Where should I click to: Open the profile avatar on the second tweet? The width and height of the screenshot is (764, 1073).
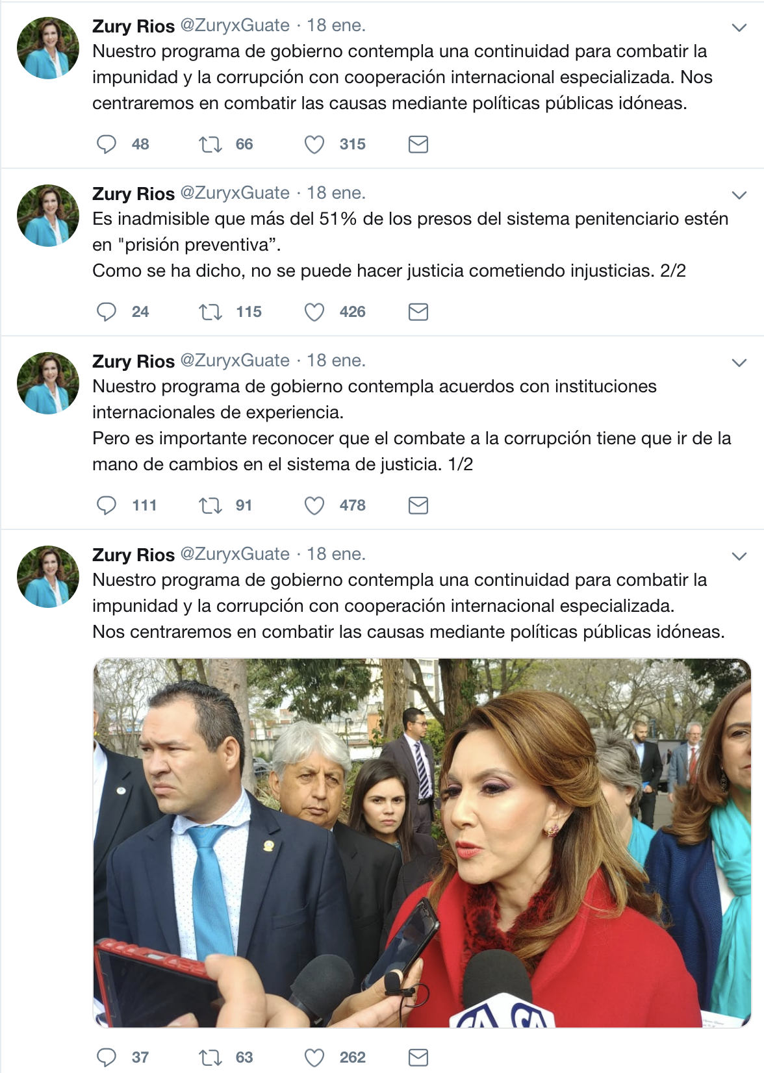point(48,216)
